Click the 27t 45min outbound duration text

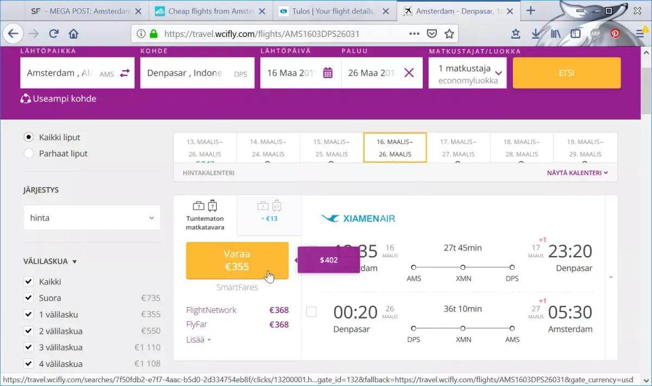[462, 248]
